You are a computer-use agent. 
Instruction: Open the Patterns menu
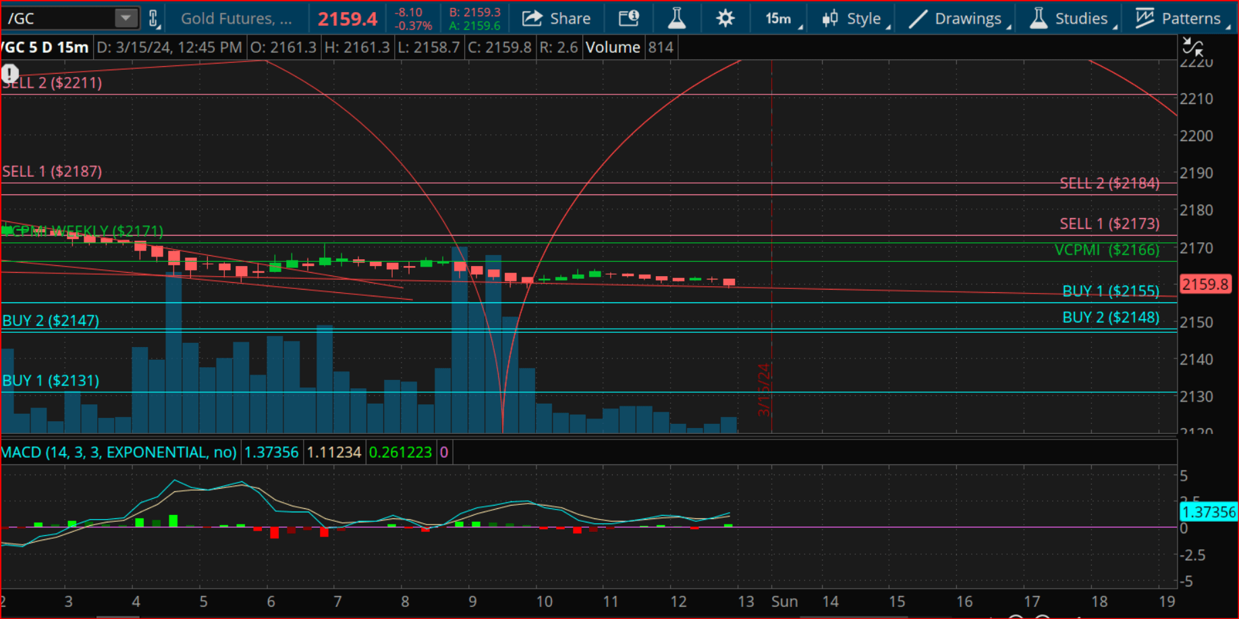pyautogui.click(x=1182, y=18)
